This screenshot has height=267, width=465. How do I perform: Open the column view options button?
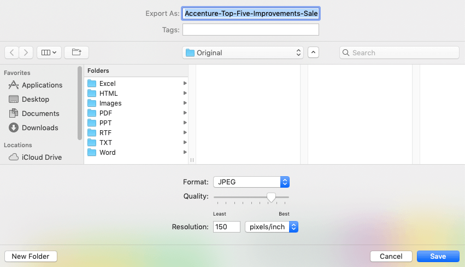[49, 53]
